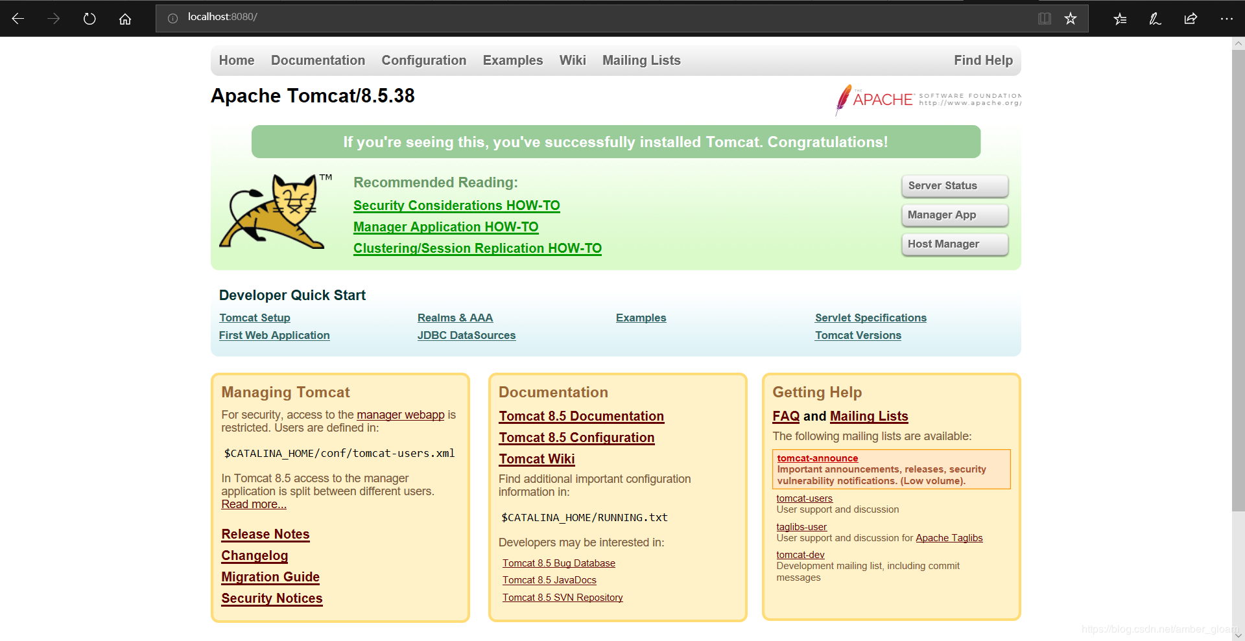View site info via the address bar icon
The height and width of the screenshot is (641, 1245).
click(x=172, y=18)
